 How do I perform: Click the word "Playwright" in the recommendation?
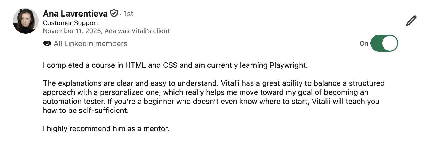tap(288, 65)
